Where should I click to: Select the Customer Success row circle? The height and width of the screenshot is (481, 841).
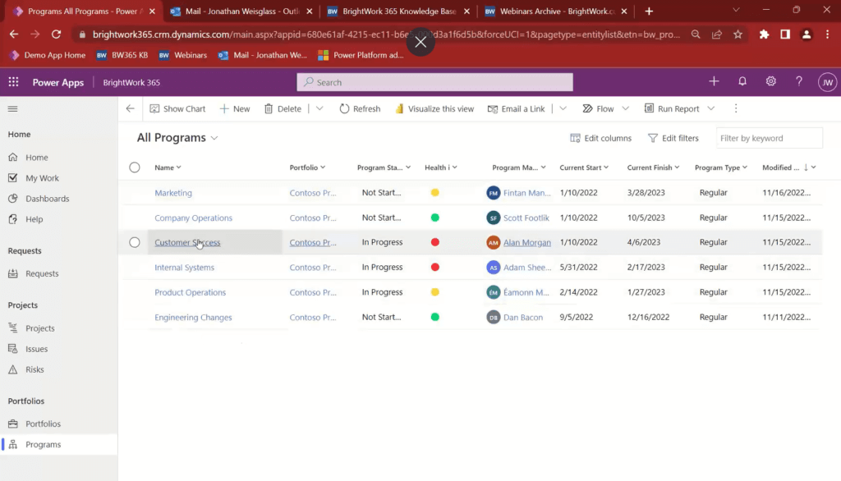pyautogui.click(x=134, y=241)
